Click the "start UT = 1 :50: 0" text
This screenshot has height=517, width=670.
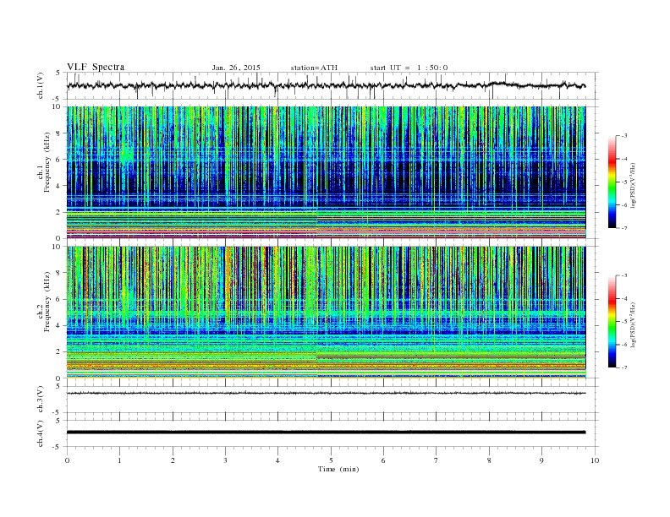click(x=409, y=68)
